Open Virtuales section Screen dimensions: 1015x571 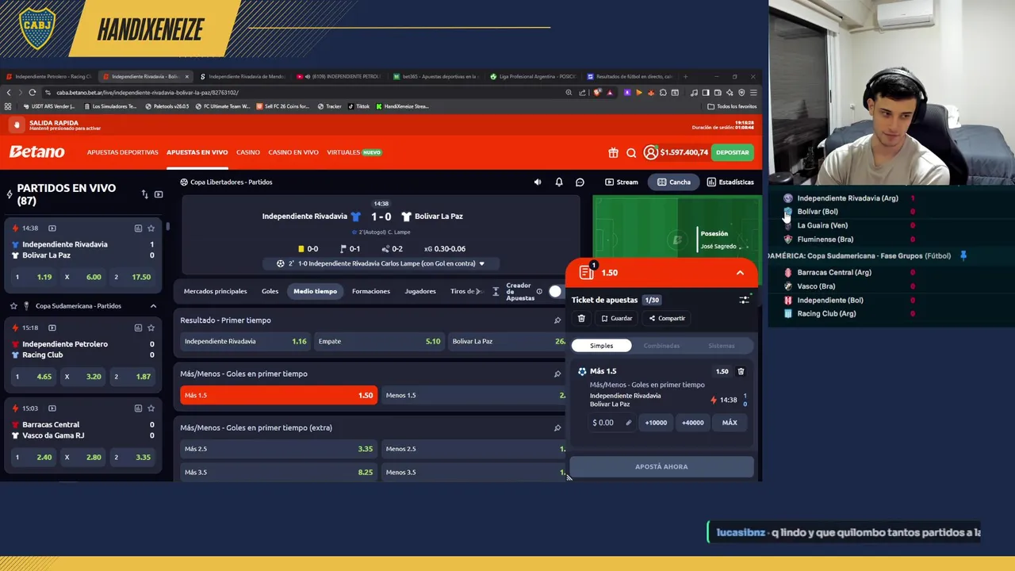(354, 152)
